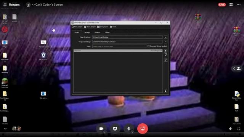Click the edit module pencil icon
244x137 pixels.
tap(165, 60)
